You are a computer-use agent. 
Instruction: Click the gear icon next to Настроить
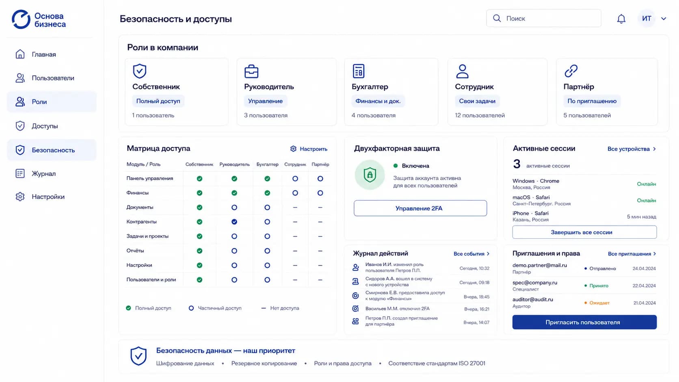click(293, 149)
